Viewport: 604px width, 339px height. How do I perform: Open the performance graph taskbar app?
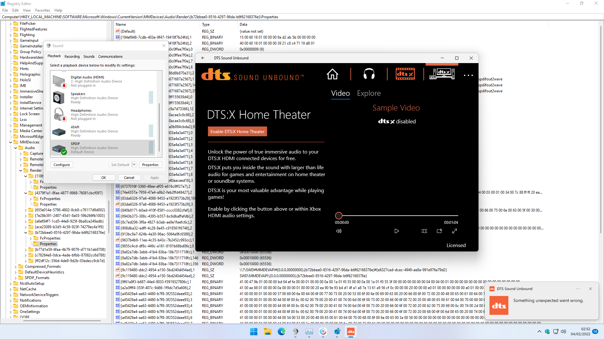point(309,331)
